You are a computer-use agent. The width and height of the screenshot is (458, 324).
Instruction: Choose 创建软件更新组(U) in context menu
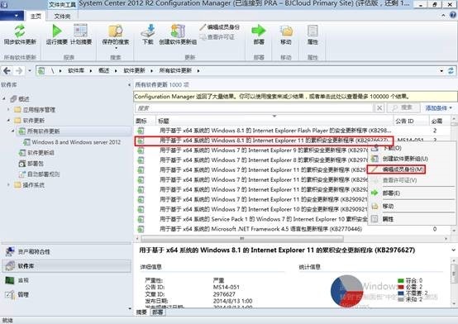click(411, 159)
